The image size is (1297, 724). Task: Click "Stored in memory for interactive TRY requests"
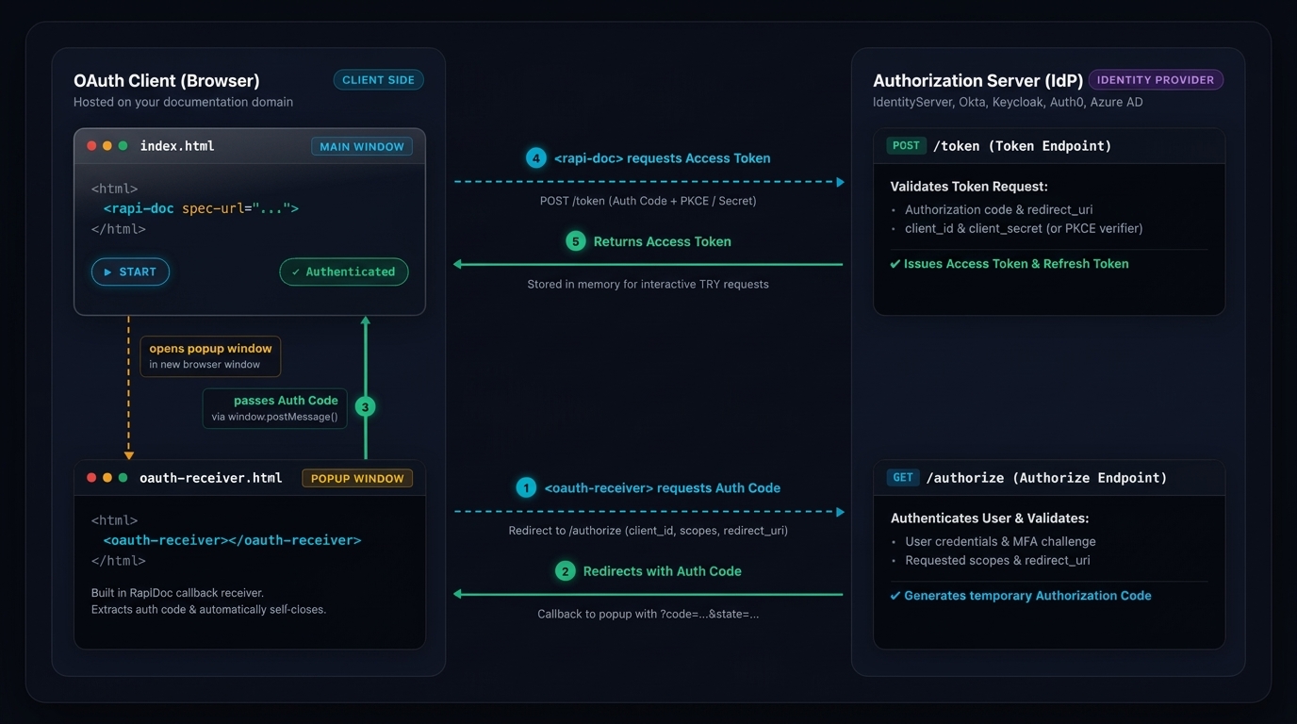tap(648, 284)
